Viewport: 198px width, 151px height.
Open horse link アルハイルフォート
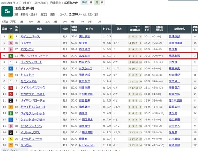pyautogui.click(x=36, y=56)
